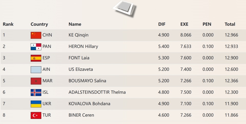Click the floor apparatus icon at top

click(124, 8)
